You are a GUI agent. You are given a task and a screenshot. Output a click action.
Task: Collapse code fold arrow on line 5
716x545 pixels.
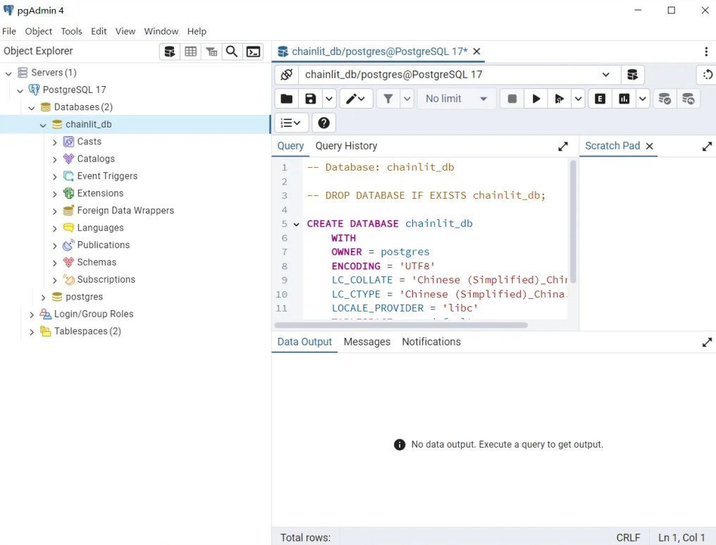[x=297, y=224]
